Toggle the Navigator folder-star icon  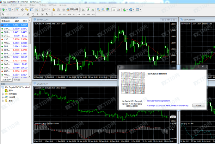point(27,9)
